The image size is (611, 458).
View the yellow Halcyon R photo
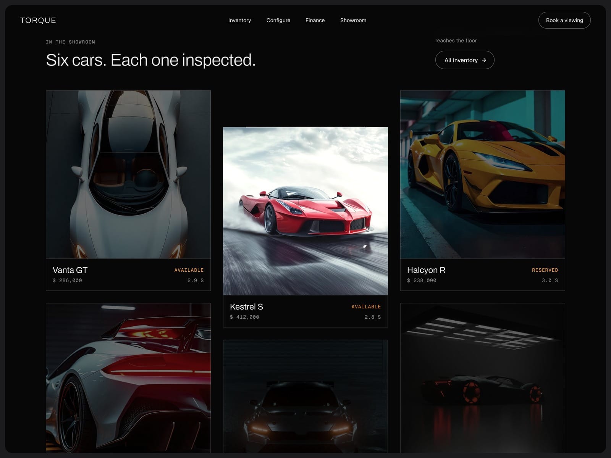[x=483, y=174]
